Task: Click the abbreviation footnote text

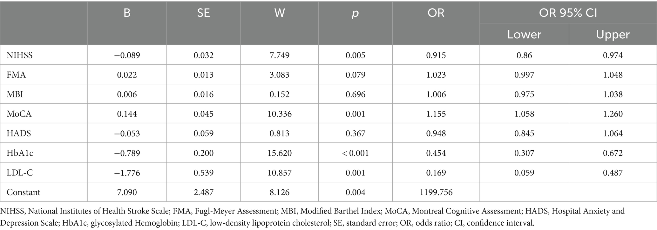Action: (x=313, y=217)
